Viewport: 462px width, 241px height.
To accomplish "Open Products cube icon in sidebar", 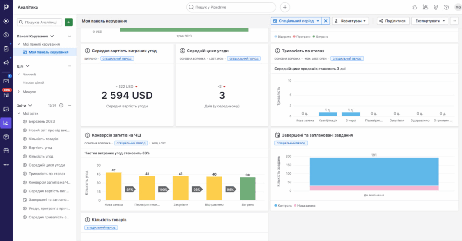I will (6, 136).
